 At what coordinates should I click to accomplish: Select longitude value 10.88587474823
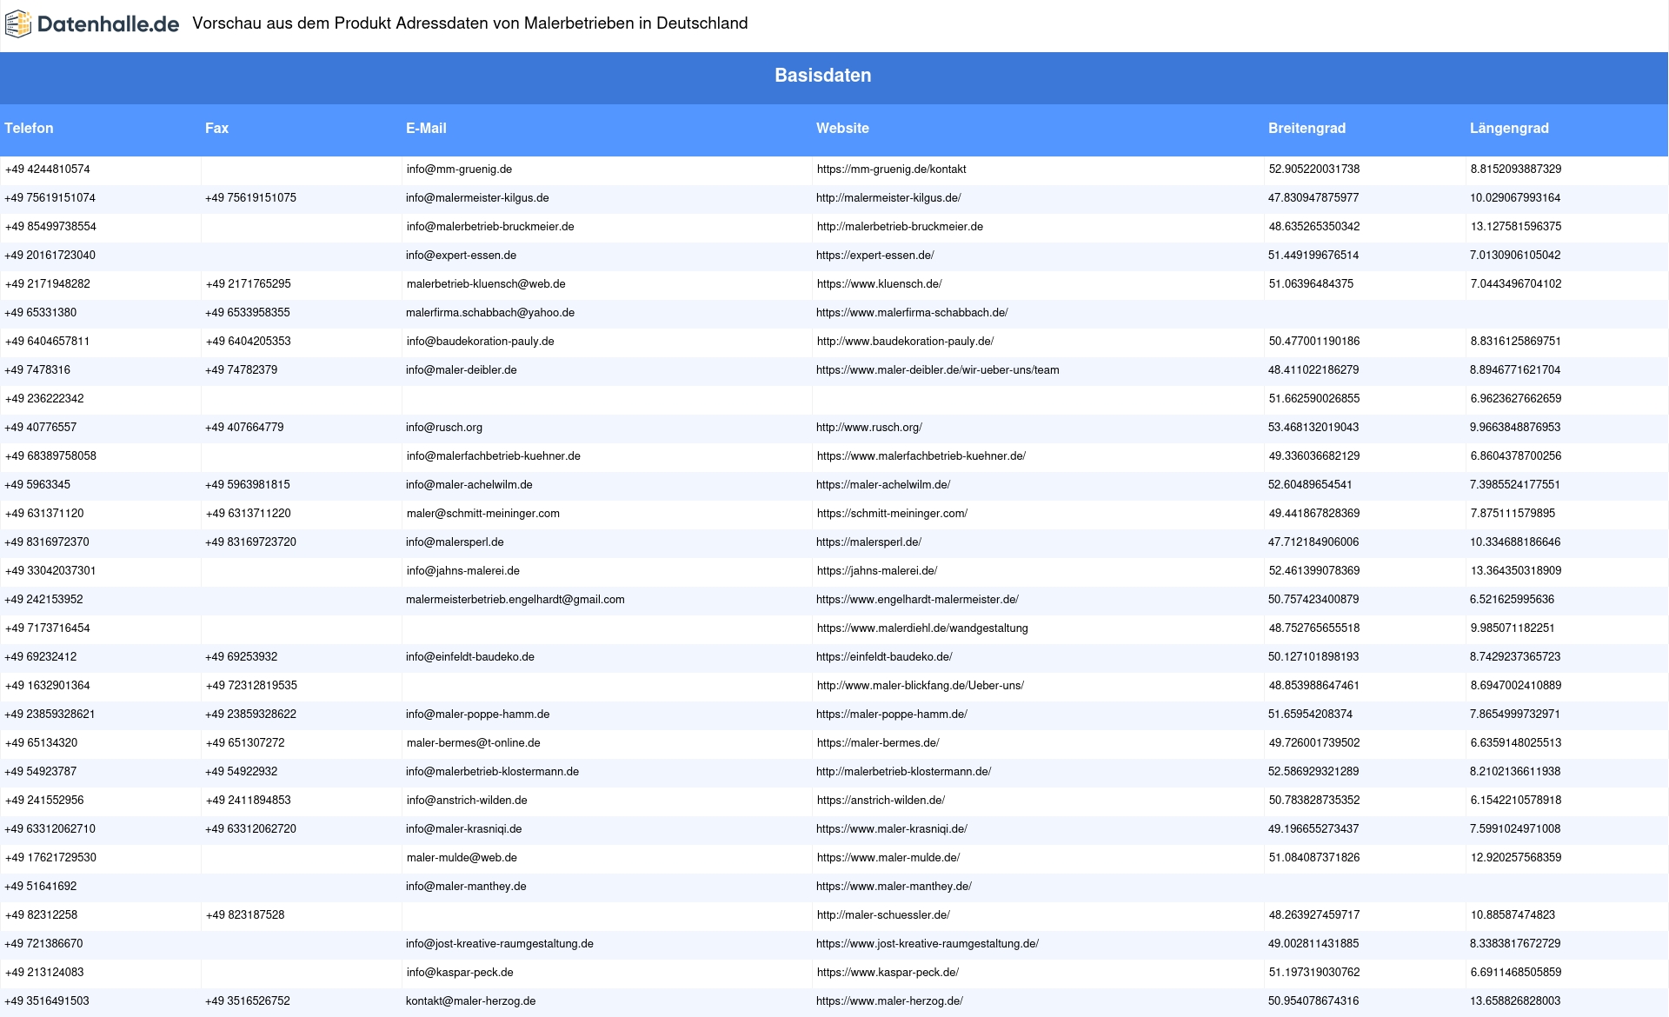(x=1513, y=915)
